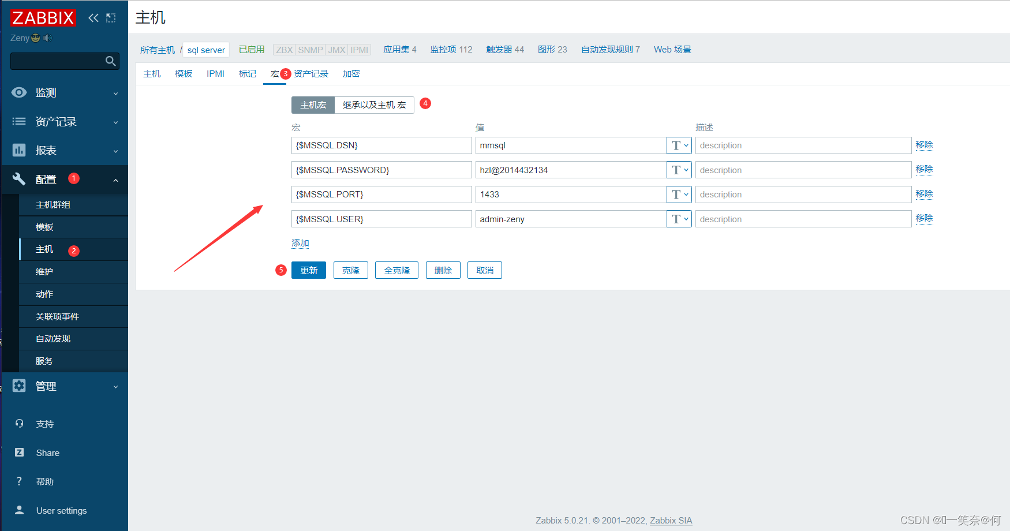Click the 更新 button
Image resolution: width=1010 pixels, height=531 pixels.
coord(309,270)
